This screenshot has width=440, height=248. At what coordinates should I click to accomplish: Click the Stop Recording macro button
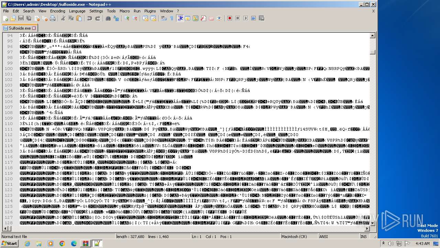pyautogui.click(x=238, y=18)
